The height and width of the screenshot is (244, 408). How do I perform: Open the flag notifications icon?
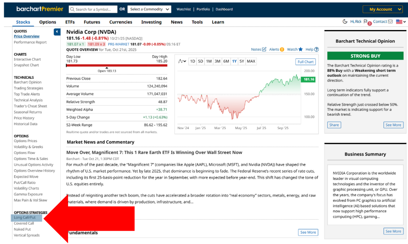pyautogui.click(x=366, y=22)
